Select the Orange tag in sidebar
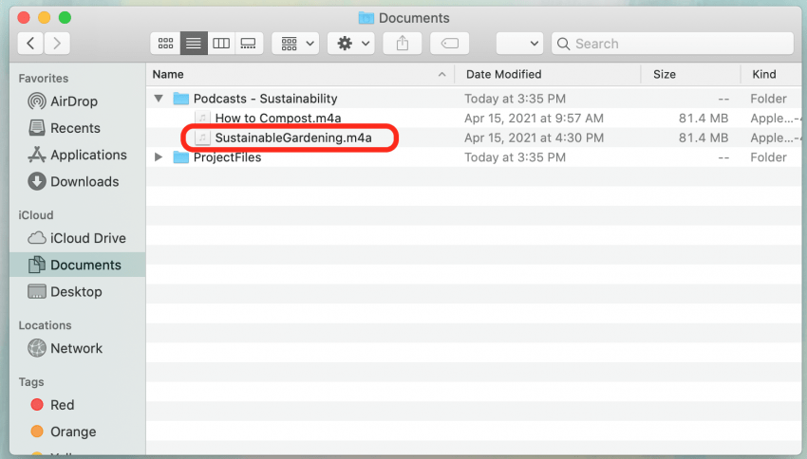The width and height of the screenshot is (807, 459). coord(72,431)
